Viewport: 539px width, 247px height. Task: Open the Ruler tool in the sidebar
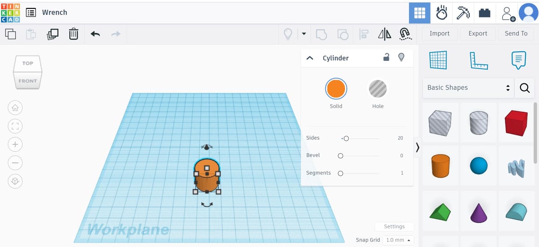click(479, 60)
